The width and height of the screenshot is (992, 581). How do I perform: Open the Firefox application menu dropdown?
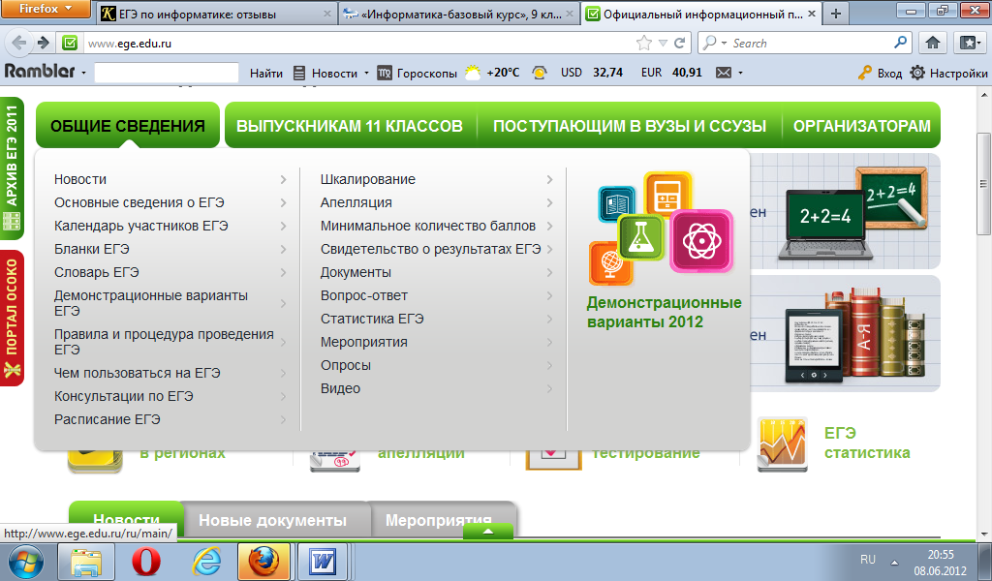(46, 9)
